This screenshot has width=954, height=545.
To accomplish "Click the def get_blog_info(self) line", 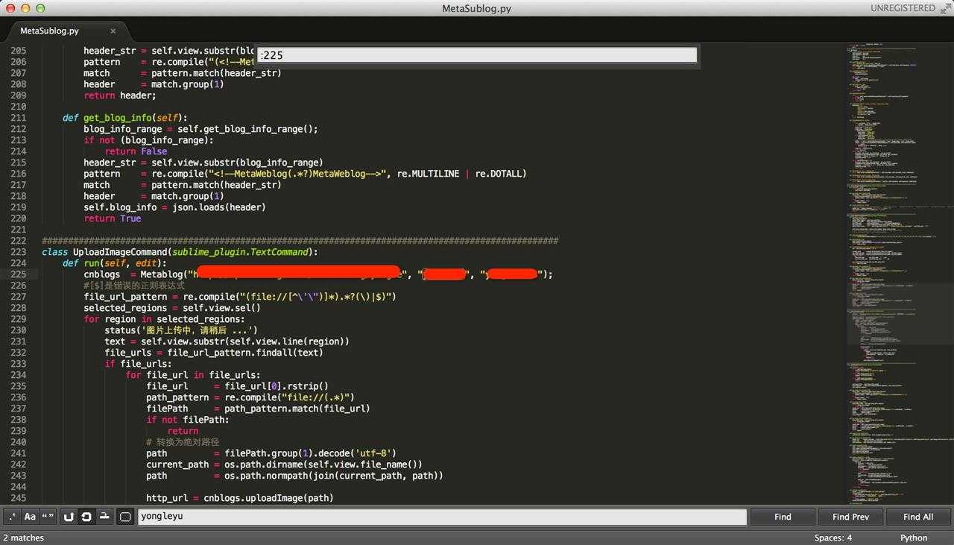I will tap(125, 118).
